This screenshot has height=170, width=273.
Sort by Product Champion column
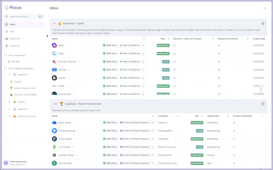262,116
